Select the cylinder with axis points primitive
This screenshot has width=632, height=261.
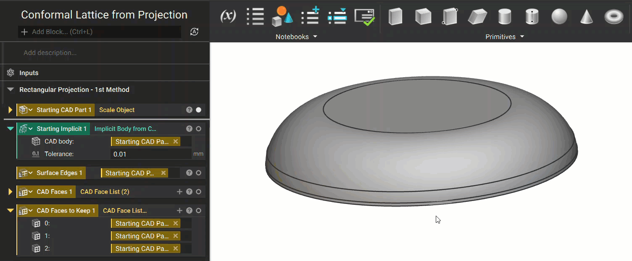point(532,17)
